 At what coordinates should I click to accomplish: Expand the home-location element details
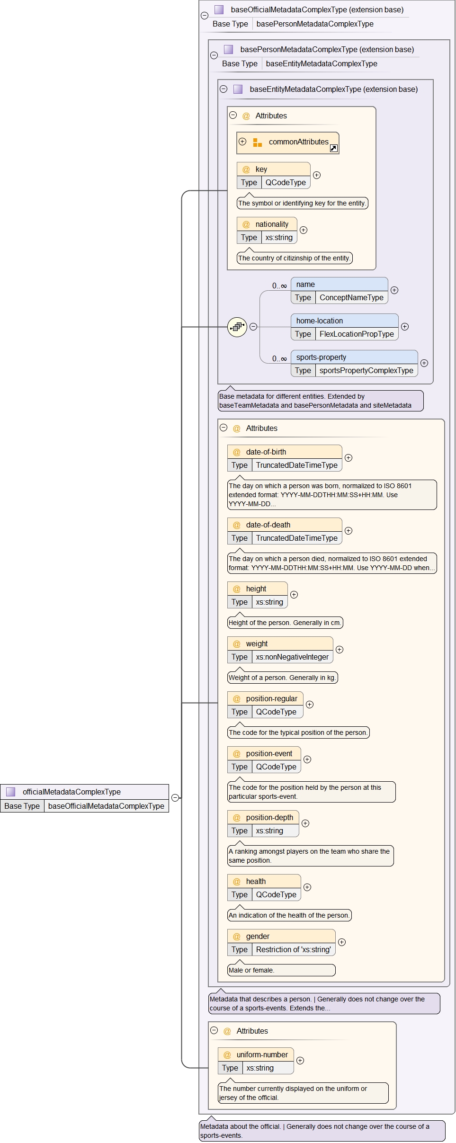click(405, 327)
